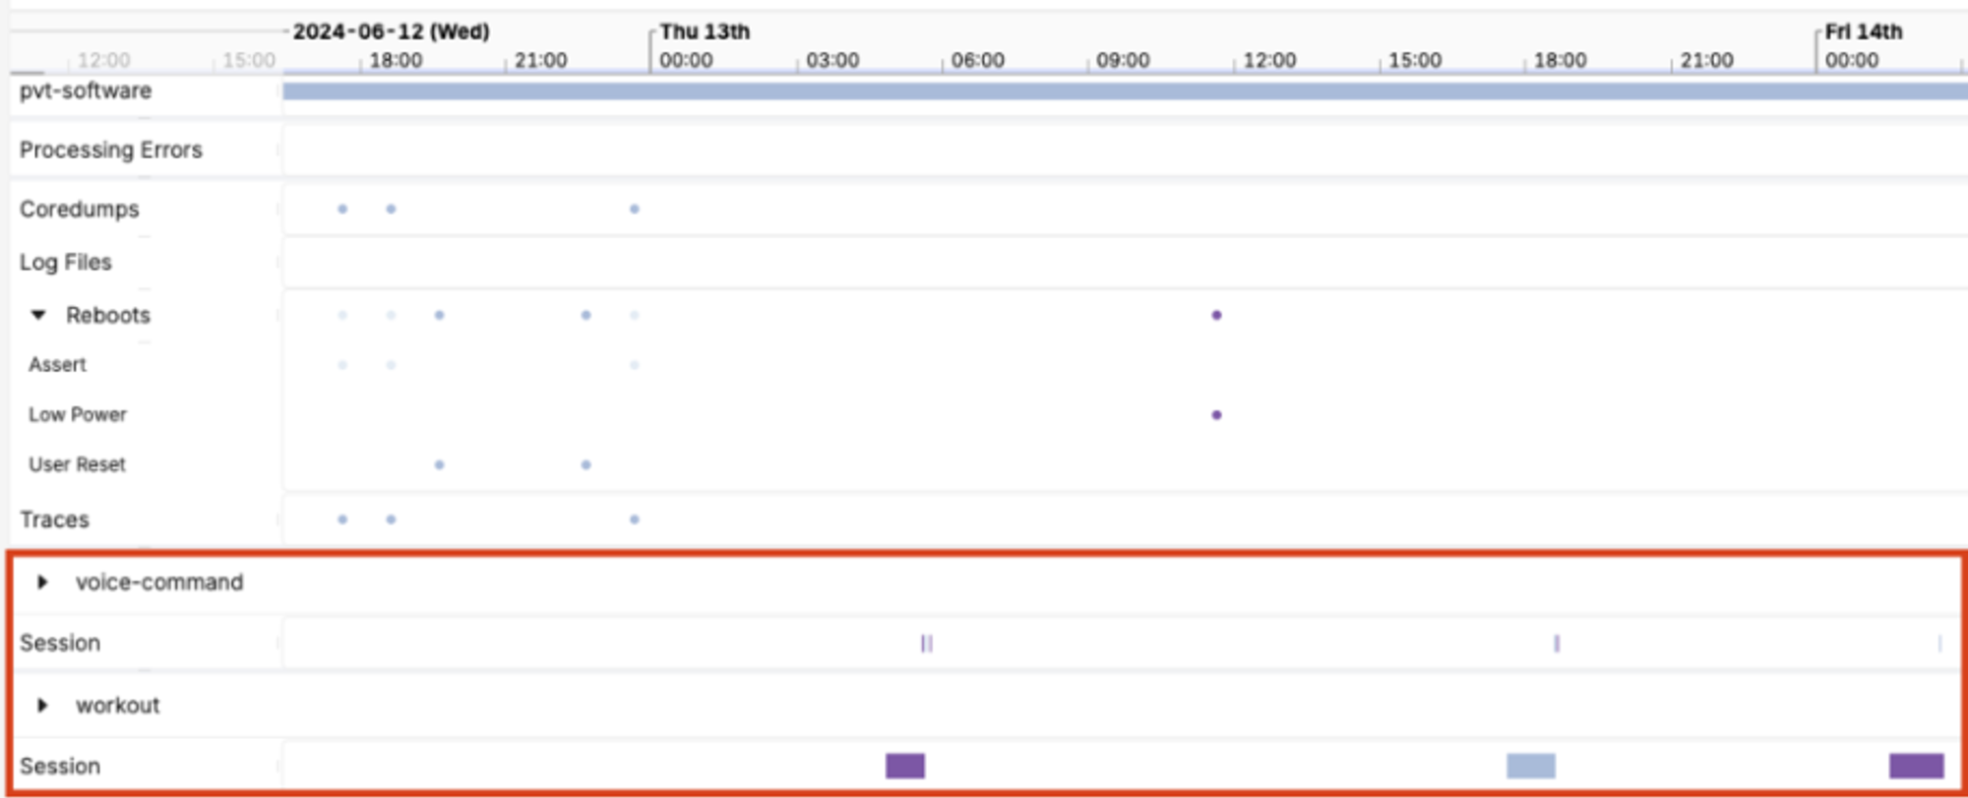
Task: Click the voice-command session marker near 18:00
Action: point(1557,644)
